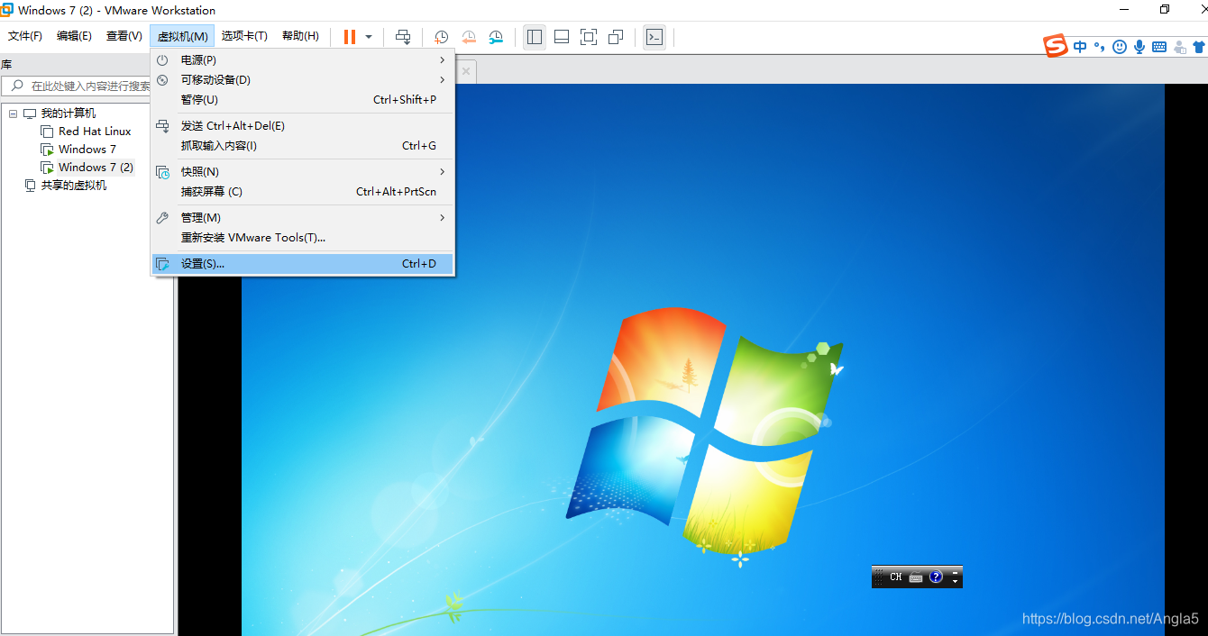Select 我的计算机 in the library tree

(x=69, y=114)
